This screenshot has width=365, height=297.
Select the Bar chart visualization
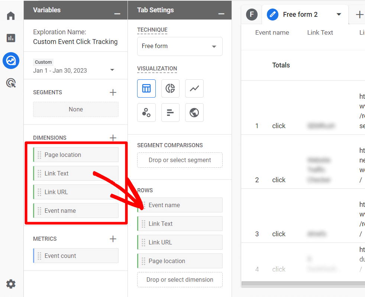(170, 113)
